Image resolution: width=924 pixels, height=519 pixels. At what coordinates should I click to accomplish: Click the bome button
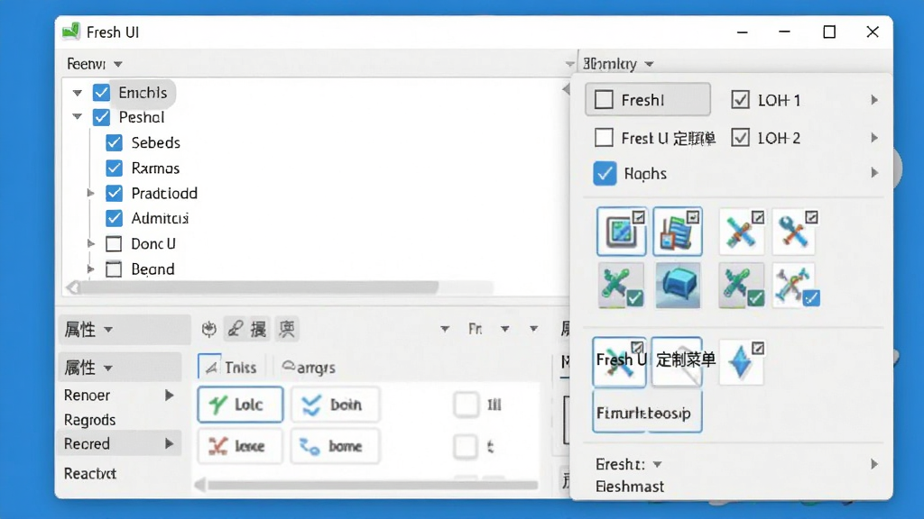pos(336,446)
